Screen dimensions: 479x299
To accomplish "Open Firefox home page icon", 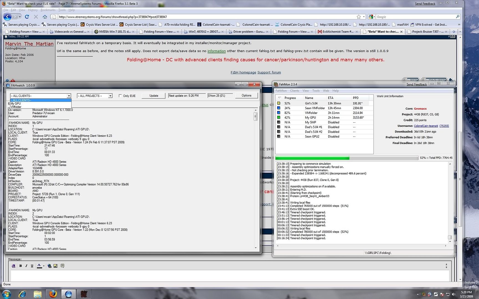I will 45,17.
